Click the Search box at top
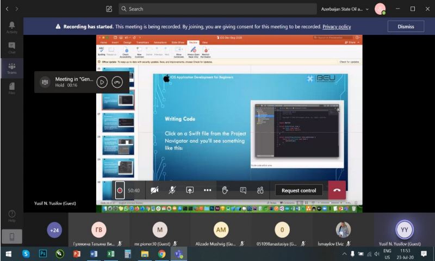 pyautogui.click(x=217, y=9)
